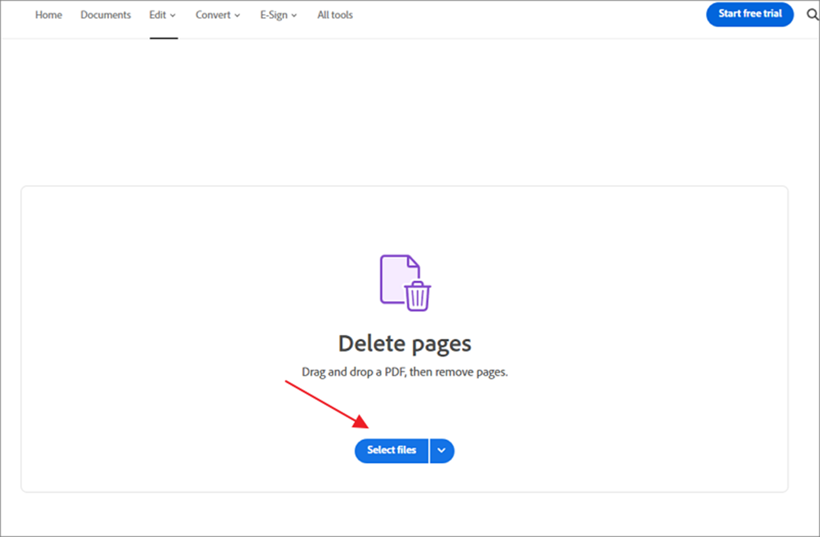Click the search magnifier icon
This screenshot has height=537, width=820.
812,14
